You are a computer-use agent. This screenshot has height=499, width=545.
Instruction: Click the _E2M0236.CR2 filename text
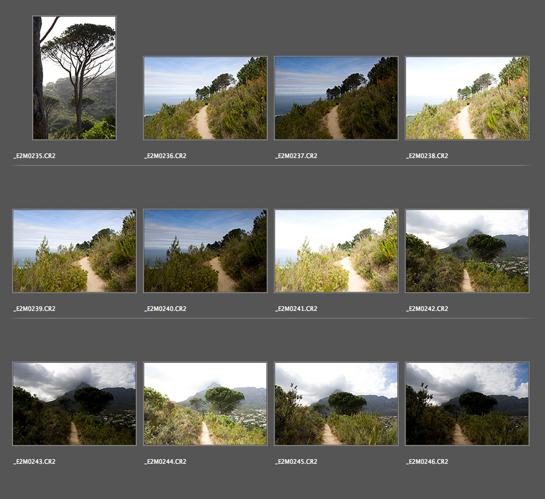pyautogui.click(x=166, y=156)
